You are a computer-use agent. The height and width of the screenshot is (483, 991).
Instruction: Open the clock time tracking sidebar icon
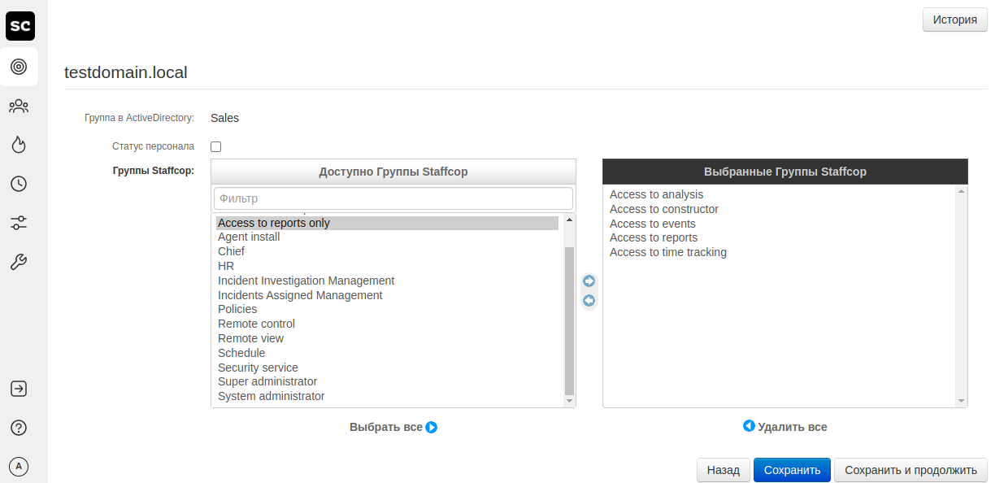20,184
